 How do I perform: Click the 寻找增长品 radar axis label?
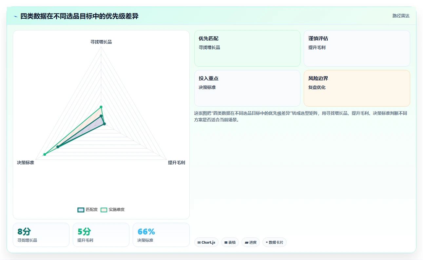pyautogui.click(x=101, y=42)
